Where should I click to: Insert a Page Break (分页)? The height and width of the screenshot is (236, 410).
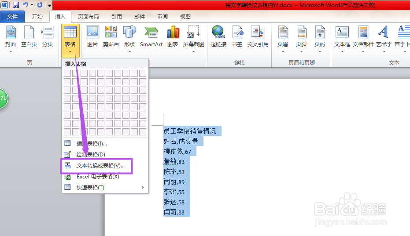coord(48,36)
